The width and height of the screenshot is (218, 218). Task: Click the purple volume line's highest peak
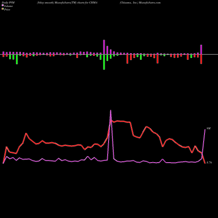point(111,111)
